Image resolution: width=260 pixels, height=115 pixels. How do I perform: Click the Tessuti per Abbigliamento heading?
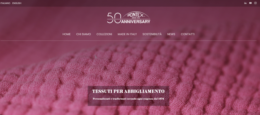[128, 91]
